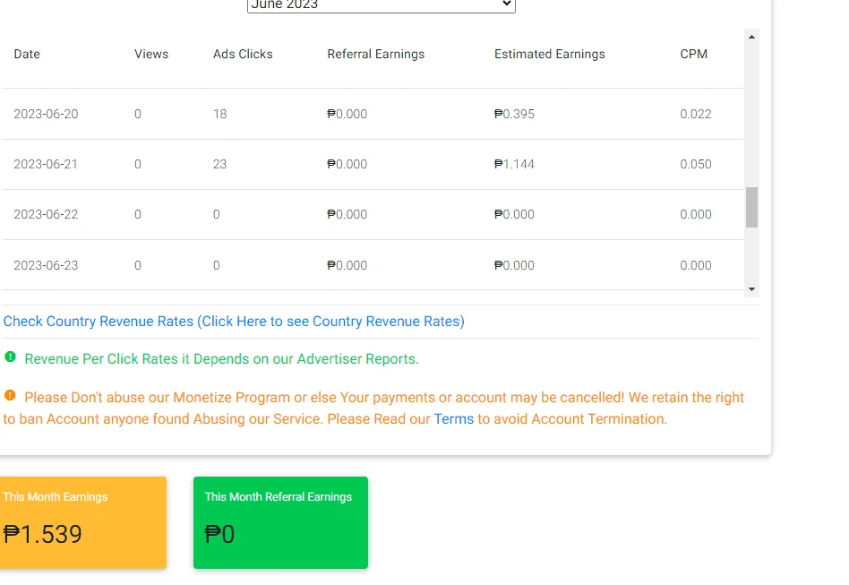Click ads clicks 0 for 2023-06-23
Viewport: 849px width, 585px height.
pyautogui.click(x=217, y=265)
